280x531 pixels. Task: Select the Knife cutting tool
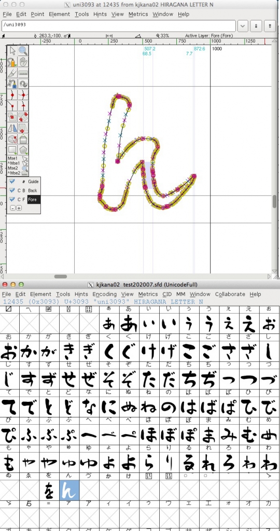tap(12, 73)
